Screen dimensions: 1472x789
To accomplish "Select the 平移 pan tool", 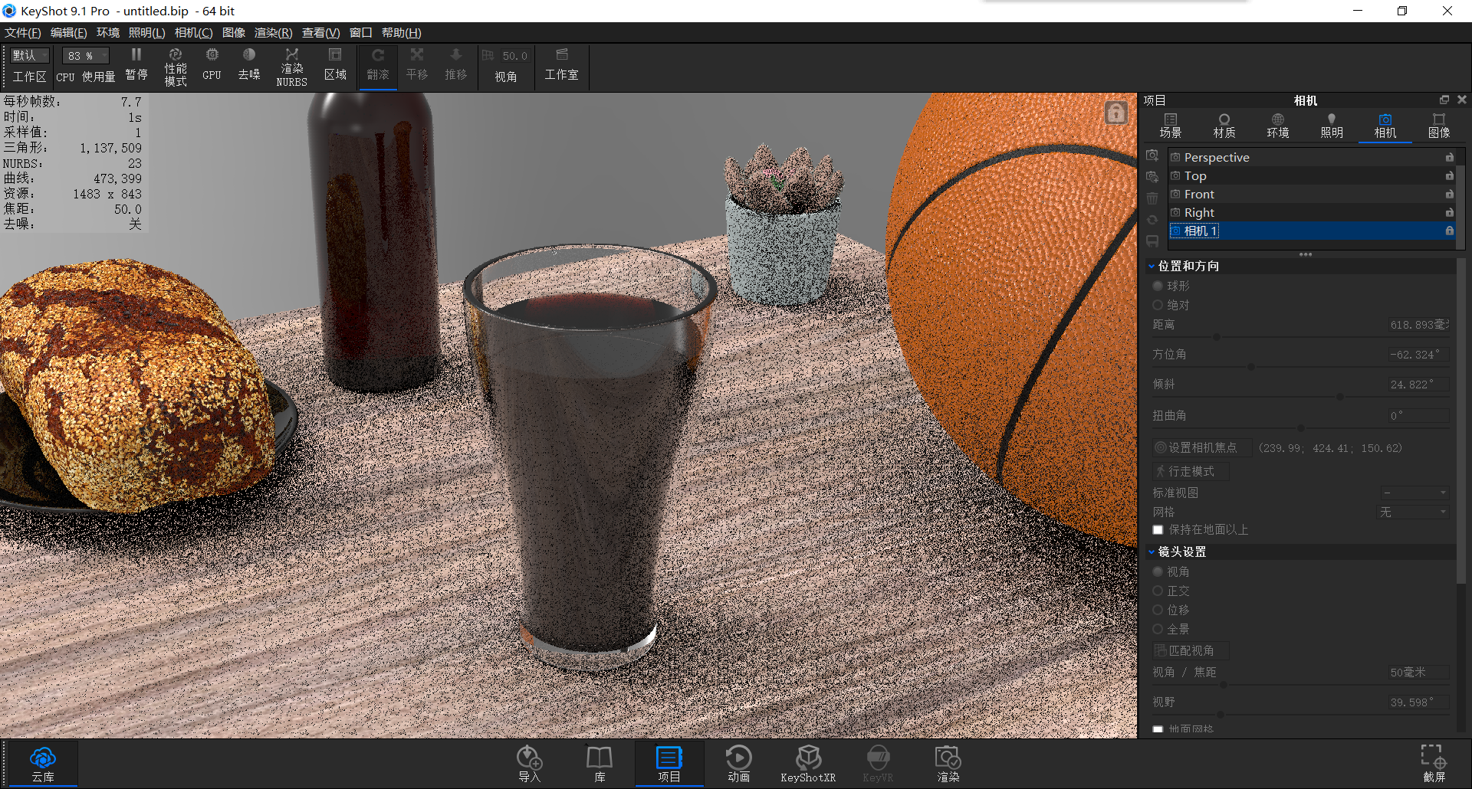I will pos(417,65).
